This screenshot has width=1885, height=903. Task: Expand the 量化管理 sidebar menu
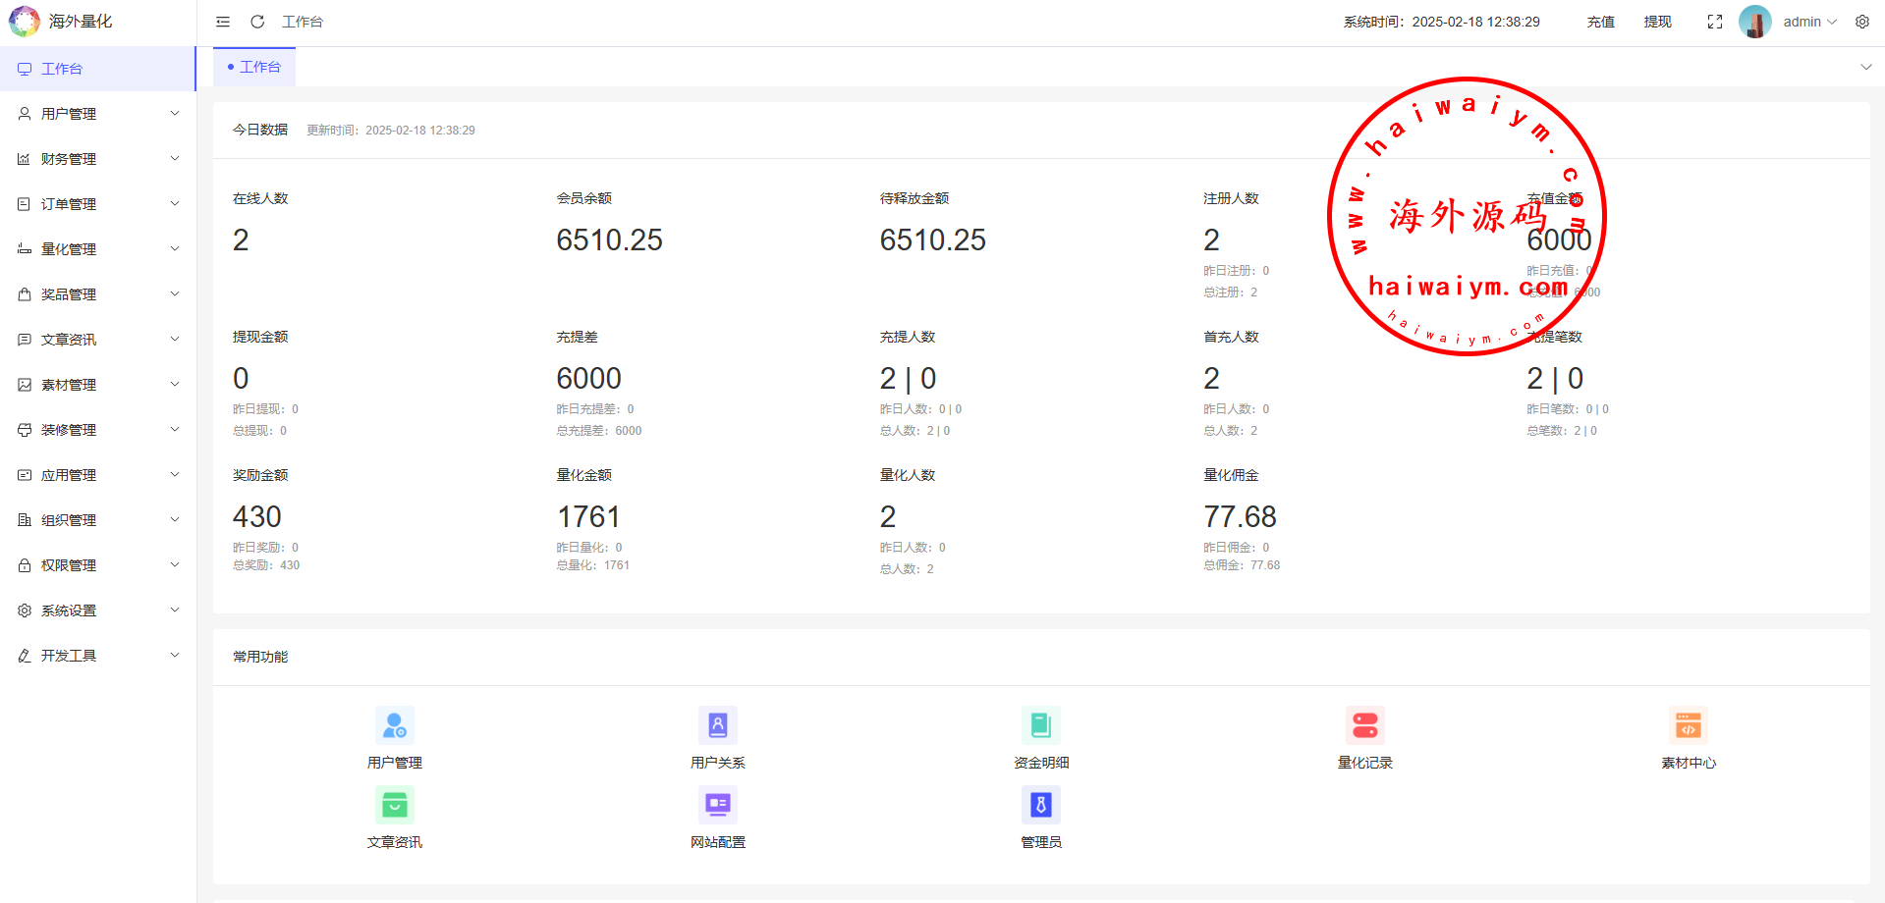(98, 249)
